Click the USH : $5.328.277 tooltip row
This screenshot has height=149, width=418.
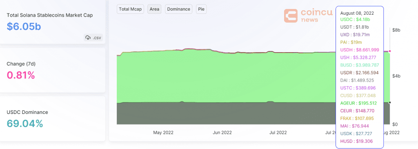click(358, 57)
